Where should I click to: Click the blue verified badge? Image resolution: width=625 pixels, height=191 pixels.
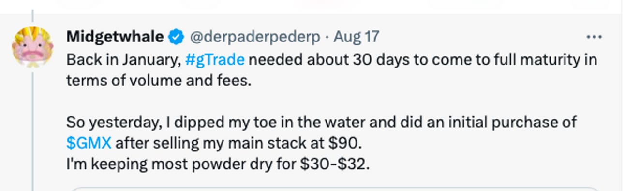tap(176, 37)
